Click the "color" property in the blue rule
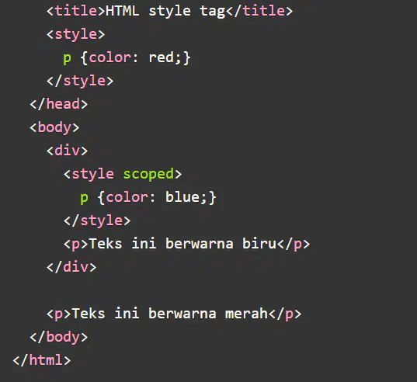 coord(127,197)
